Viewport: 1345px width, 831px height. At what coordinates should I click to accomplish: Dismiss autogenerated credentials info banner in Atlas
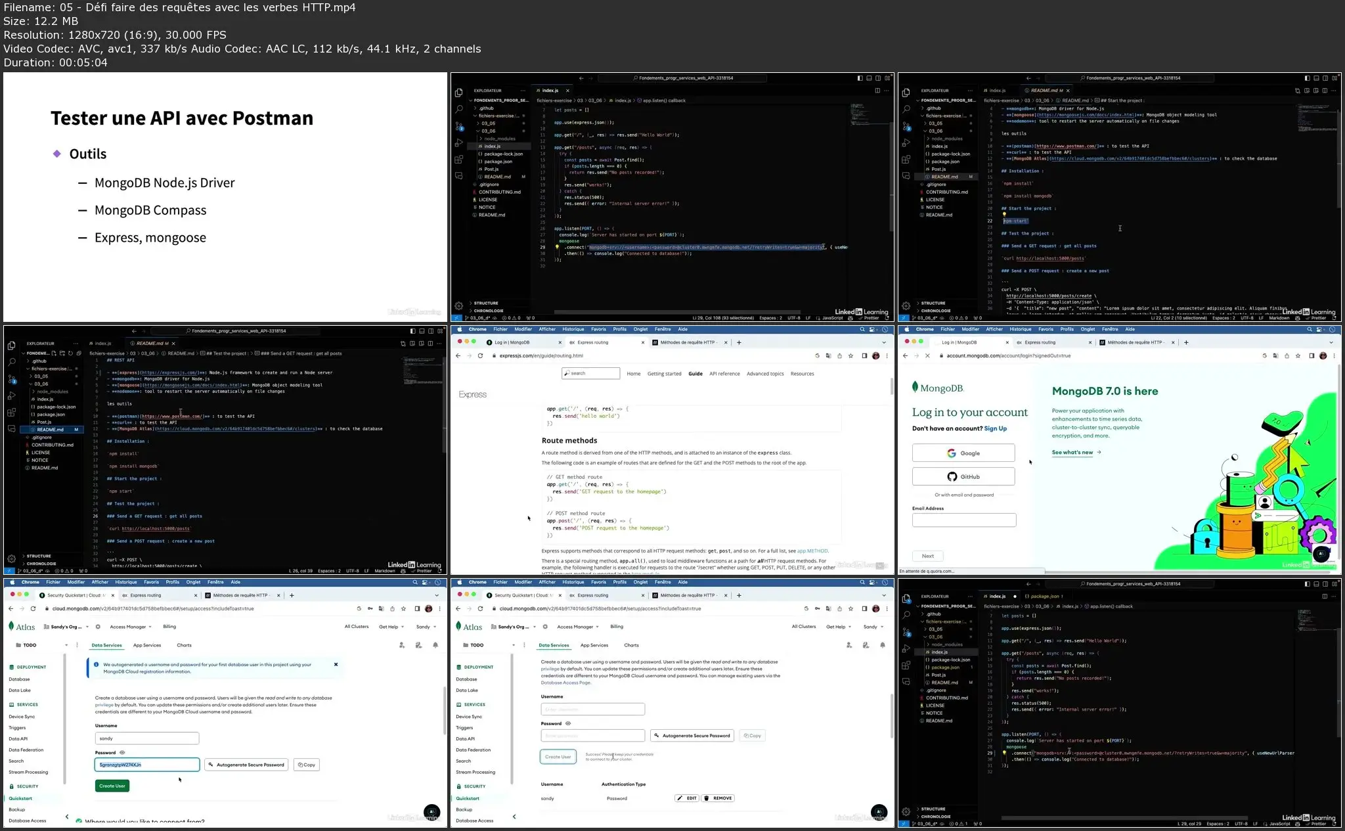pos(336,664)
